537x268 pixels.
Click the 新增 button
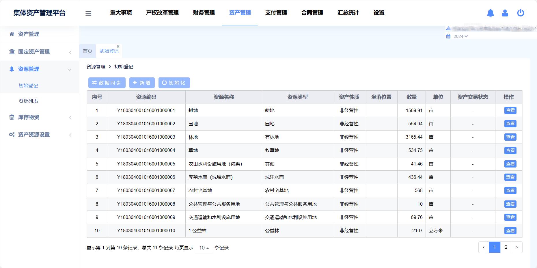click(x=142, y=83)
